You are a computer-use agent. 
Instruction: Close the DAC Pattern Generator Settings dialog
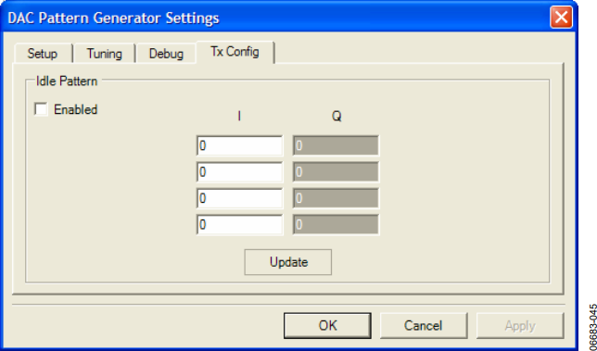click(x=561, y=17)
